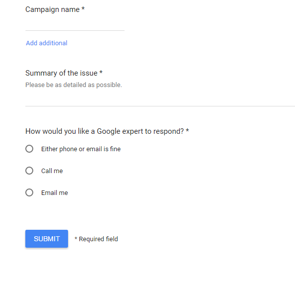Click the 'Summary of the issue' label
This screenshot has width=295, height=281.
pos(61,73)
